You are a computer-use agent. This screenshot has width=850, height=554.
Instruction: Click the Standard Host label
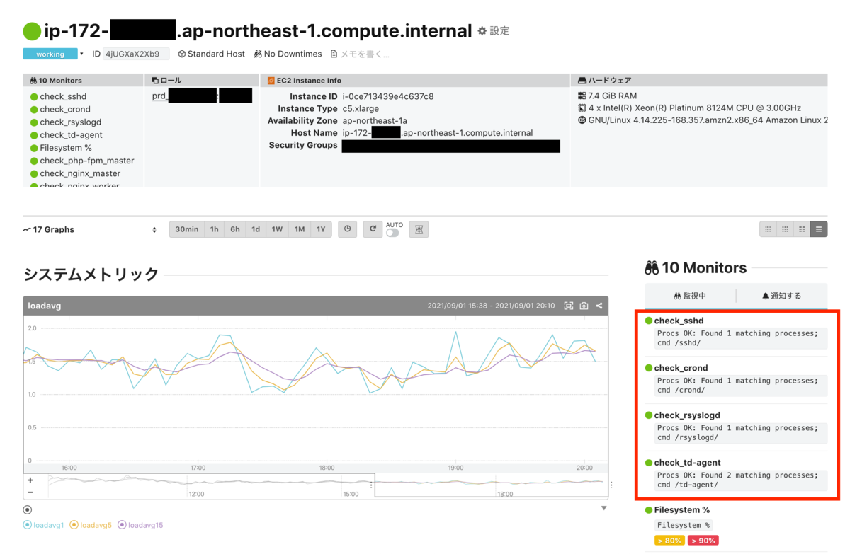(x=216, y=54)
